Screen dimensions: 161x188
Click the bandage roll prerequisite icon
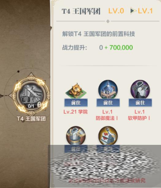tap(108, 136)
